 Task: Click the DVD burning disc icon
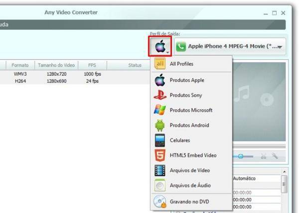[x=160, y=202]
